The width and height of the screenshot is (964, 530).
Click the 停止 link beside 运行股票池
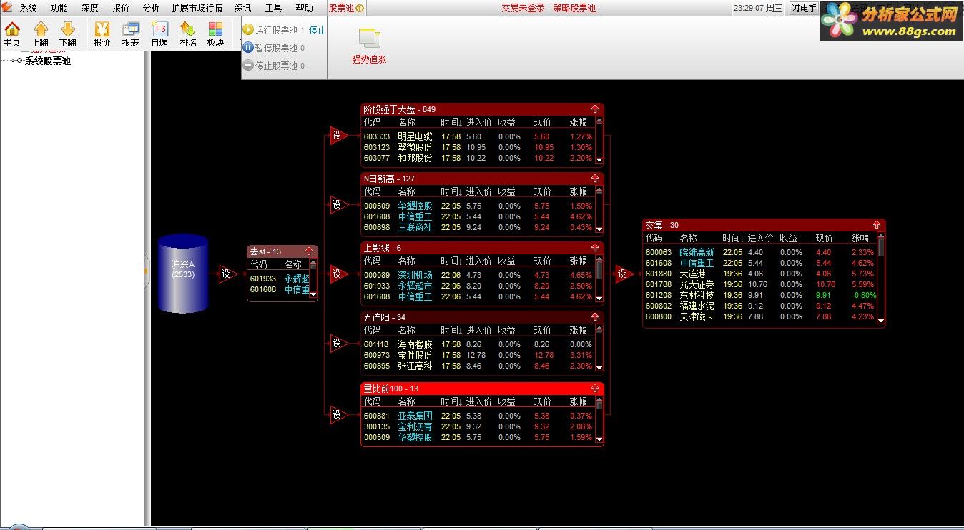coord(317,30)
